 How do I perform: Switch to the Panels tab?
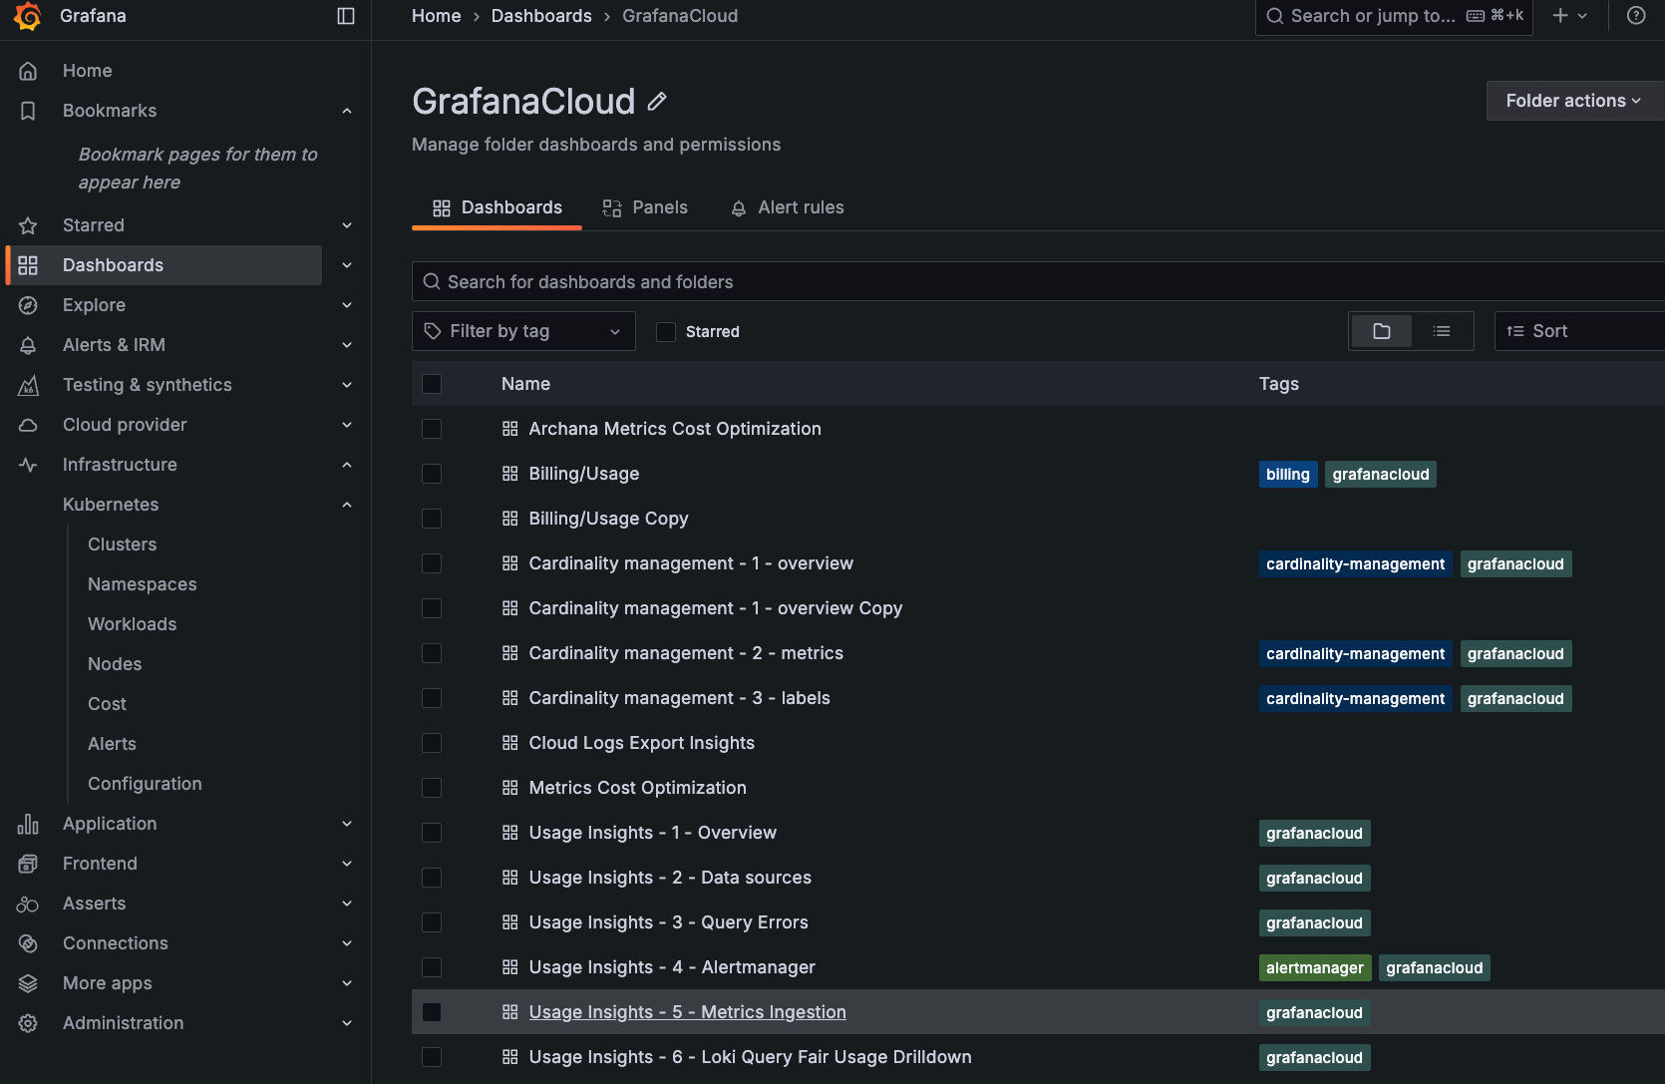[645, 207]
